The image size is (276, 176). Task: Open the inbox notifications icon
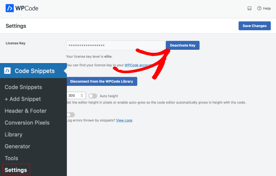(x=249, y=8)
